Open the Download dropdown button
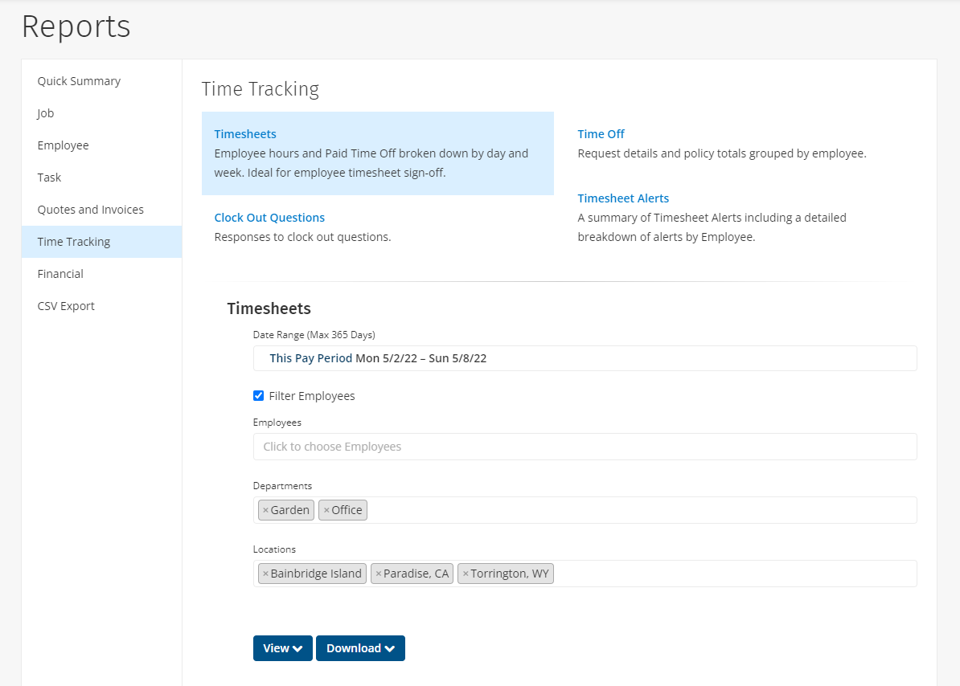 360,648
